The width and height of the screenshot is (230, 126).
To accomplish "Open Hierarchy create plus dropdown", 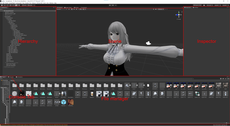I will 1,9.
